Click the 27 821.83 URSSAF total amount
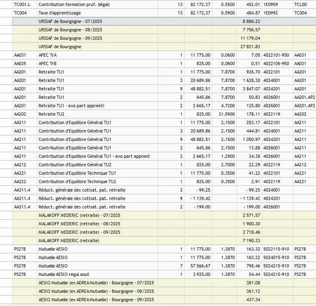The height and width of the screenshot is (306, 316). [x=250, y=47]
